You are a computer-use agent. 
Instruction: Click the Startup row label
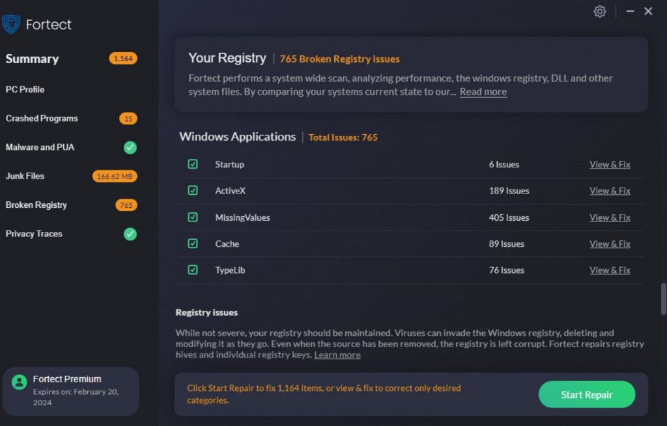[230, 164]
